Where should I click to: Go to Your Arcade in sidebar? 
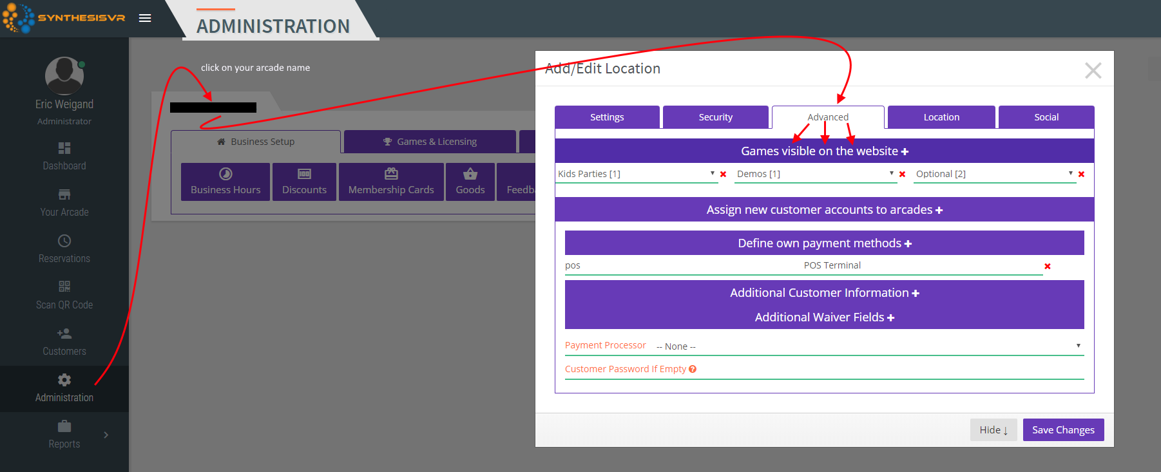[64, 203]
